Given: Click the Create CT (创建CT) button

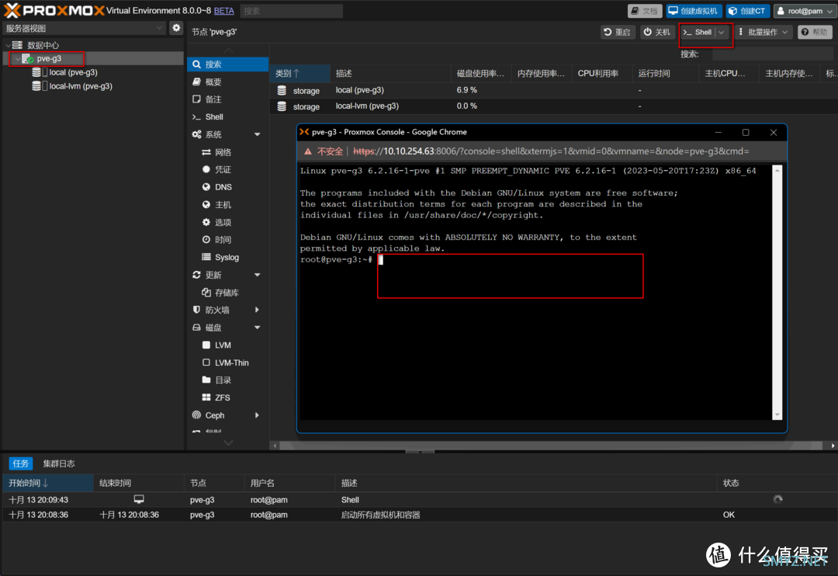Looking at the screenshot, I should tap(747, 11).
